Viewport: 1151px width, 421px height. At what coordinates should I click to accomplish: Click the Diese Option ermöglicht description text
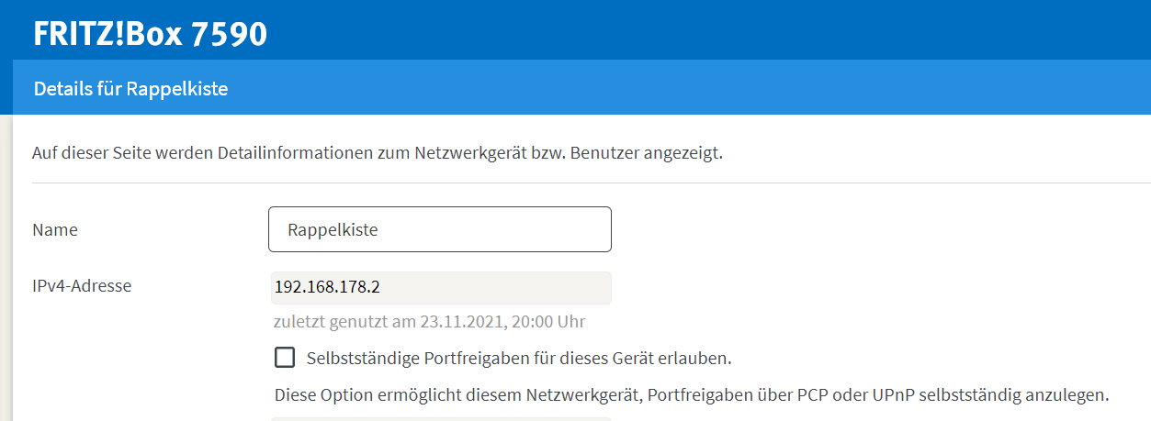691,396
